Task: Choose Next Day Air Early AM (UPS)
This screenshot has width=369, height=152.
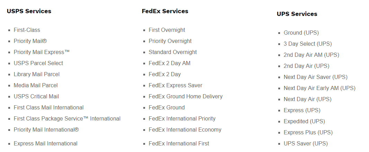Action: (x=319, y=88)
